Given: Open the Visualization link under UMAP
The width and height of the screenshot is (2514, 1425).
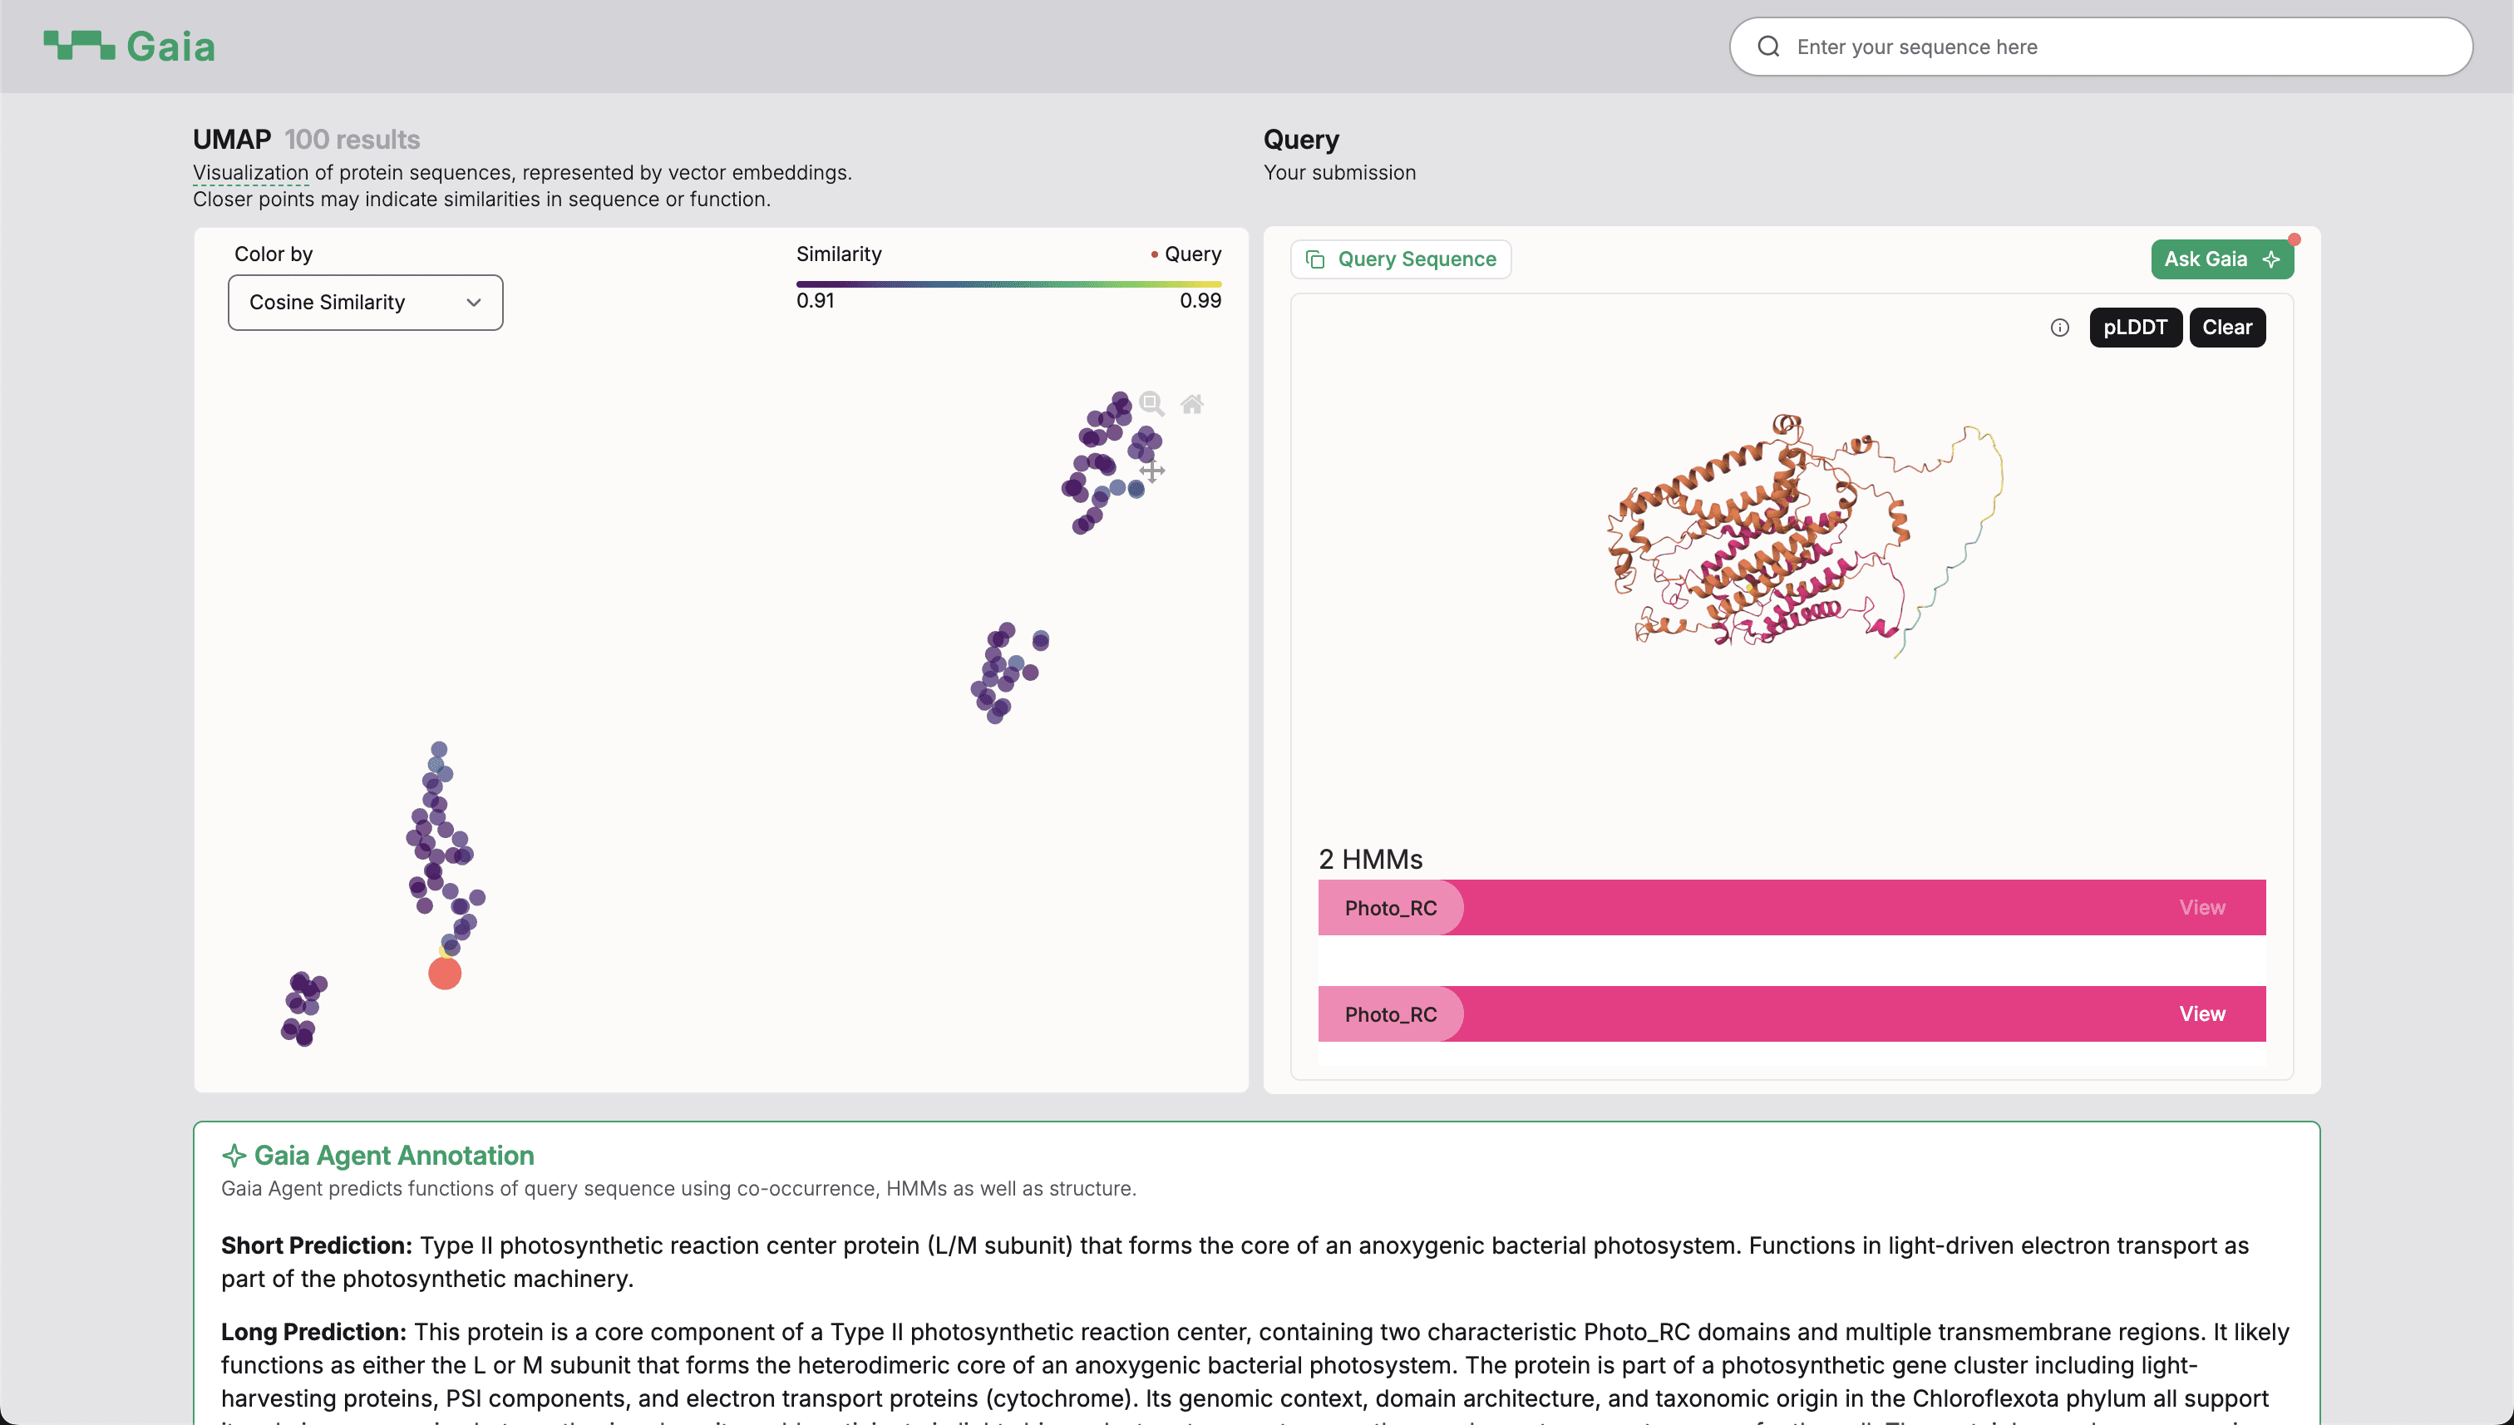Looking at the screenshot, I should (249, 172).
